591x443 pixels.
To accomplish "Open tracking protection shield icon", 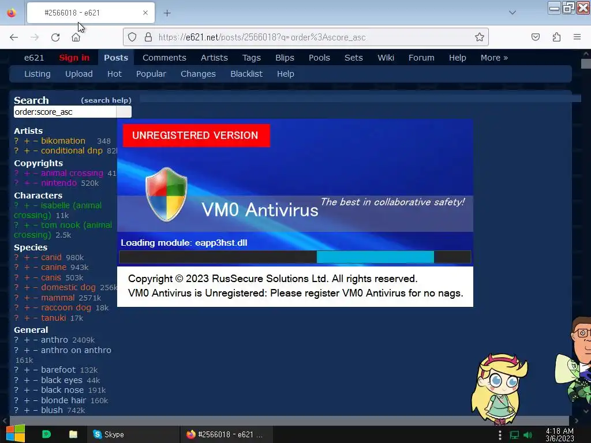I will 132,37.
